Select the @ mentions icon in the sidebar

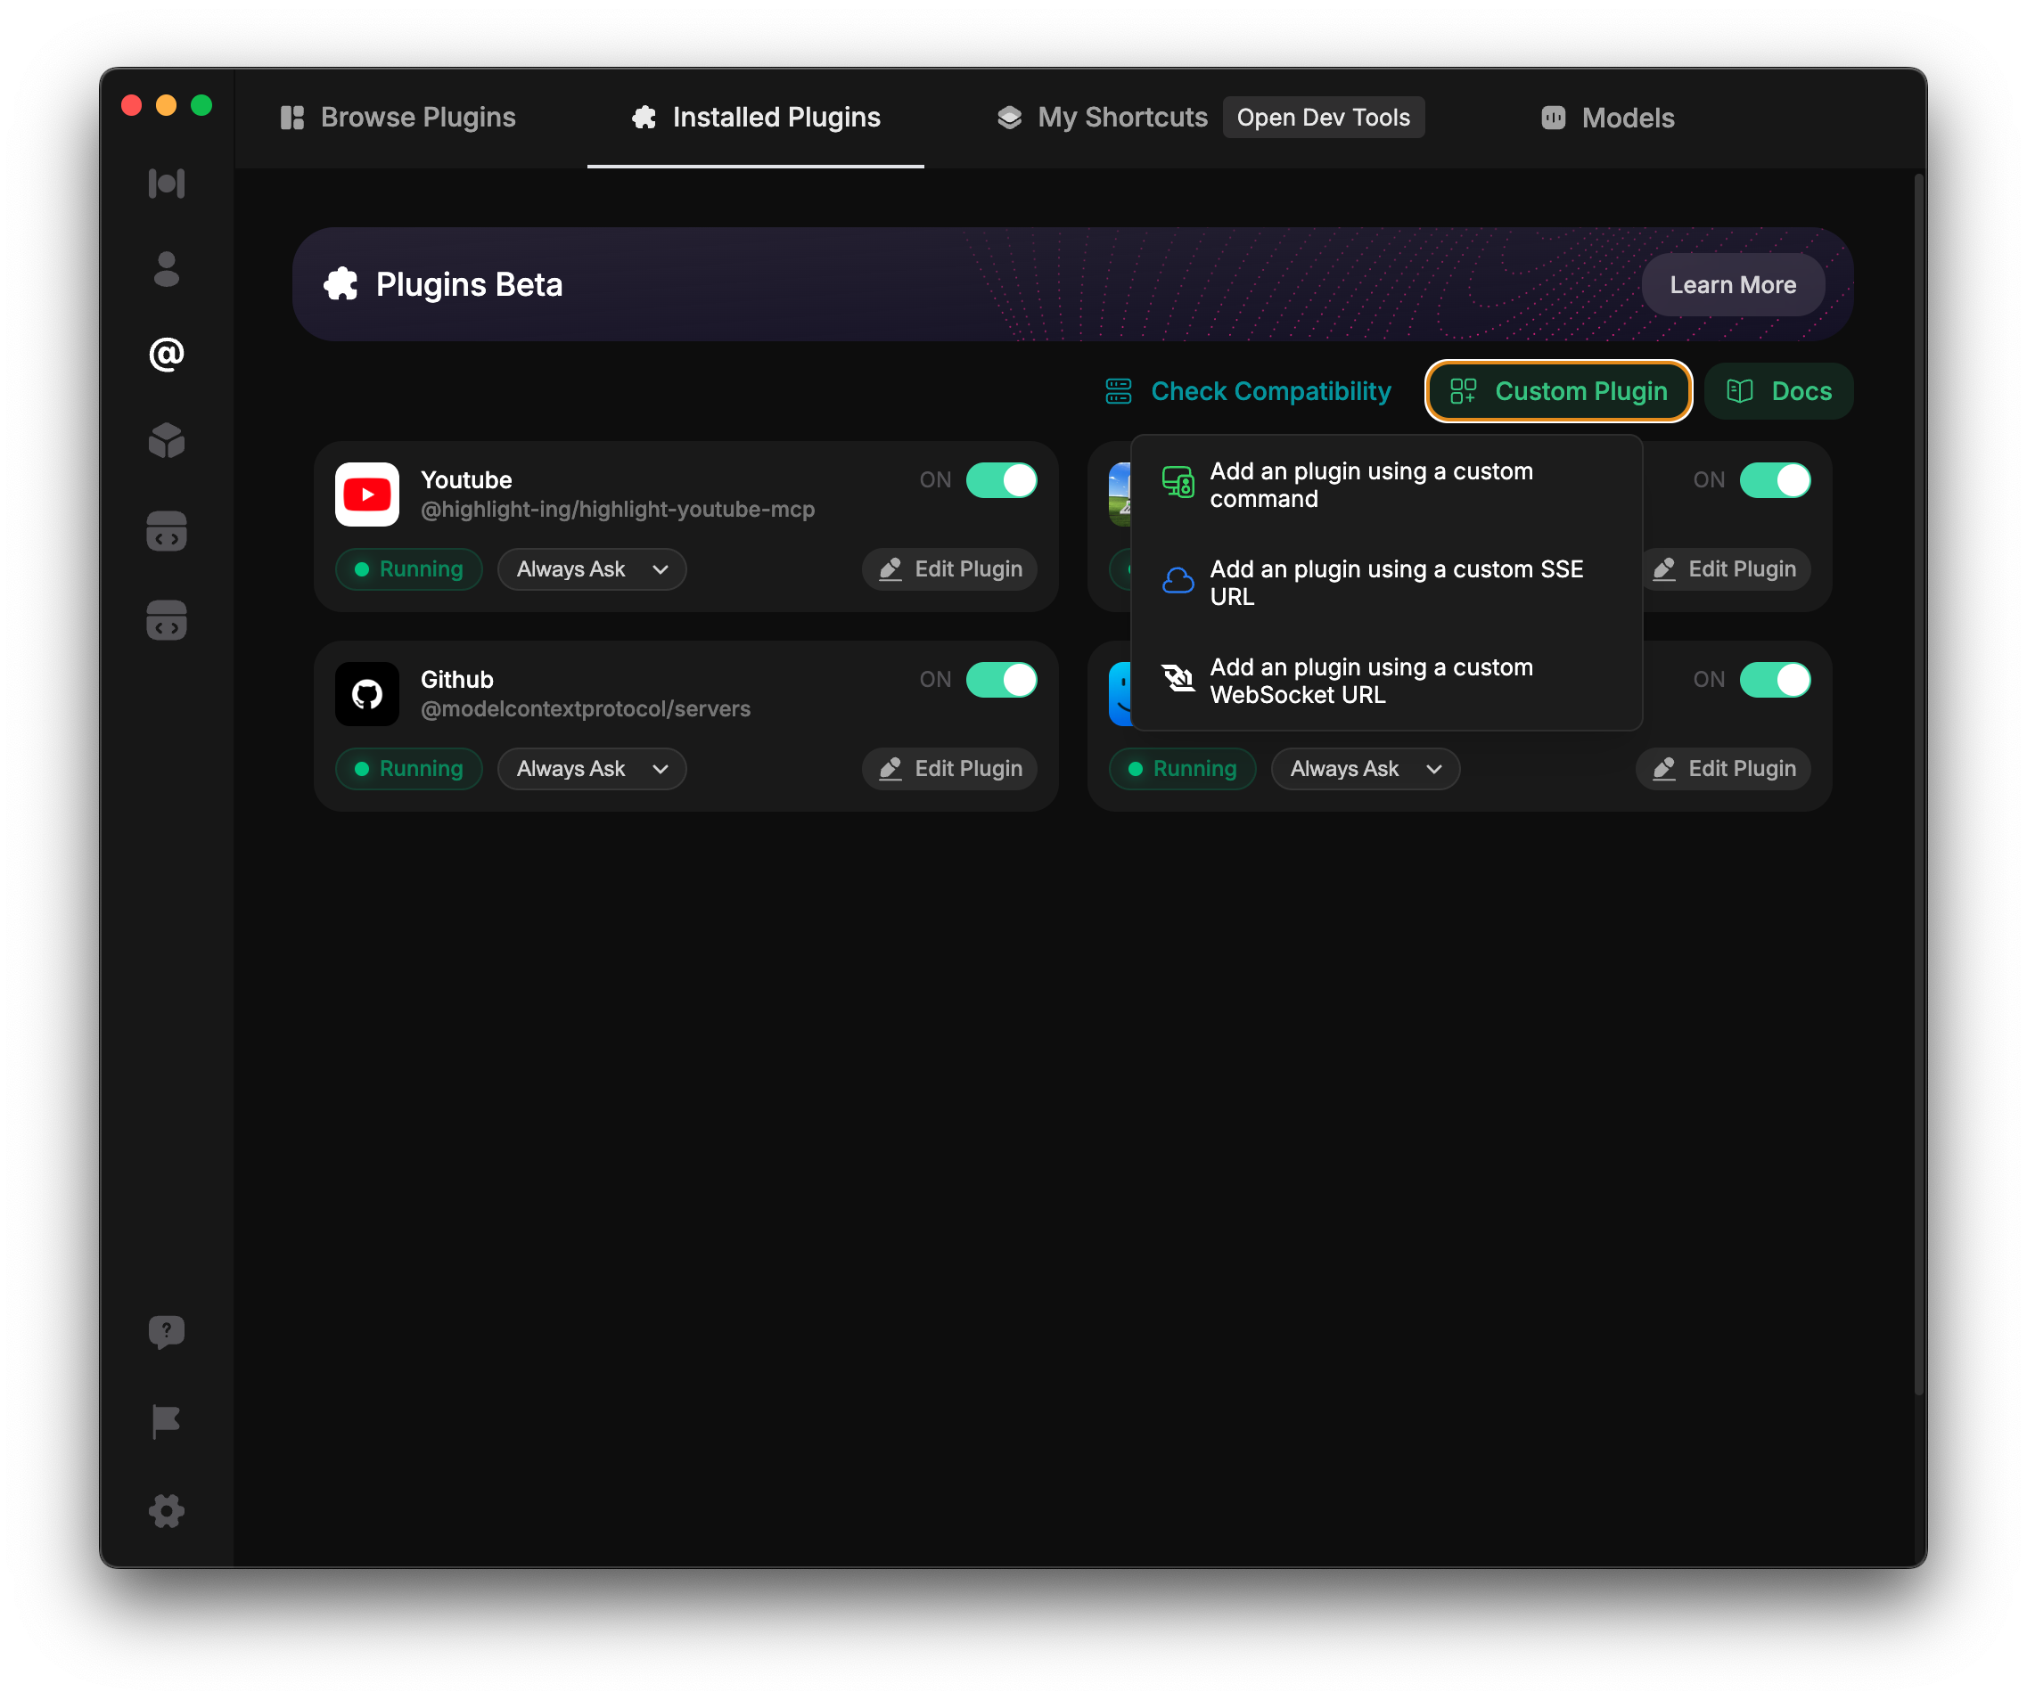(x=166, y=354)
